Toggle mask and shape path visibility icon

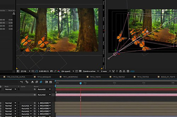(37, 71)
